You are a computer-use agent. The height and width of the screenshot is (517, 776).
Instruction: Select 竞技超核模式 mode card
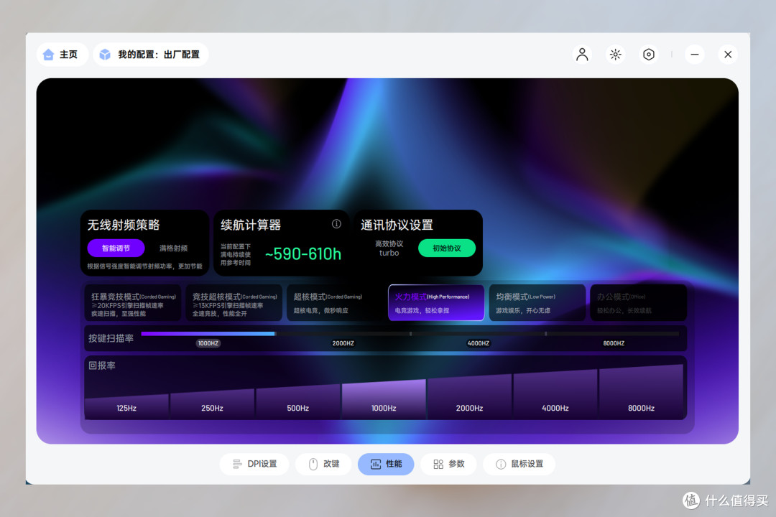[234, 303]
